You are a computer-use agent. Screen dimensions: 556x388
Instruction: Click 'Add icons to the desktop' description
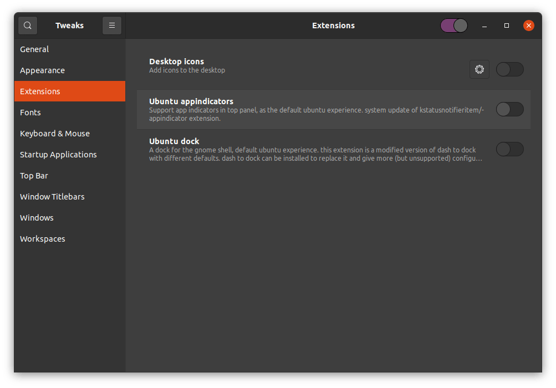pyautogui.click(x=187, y=70)
